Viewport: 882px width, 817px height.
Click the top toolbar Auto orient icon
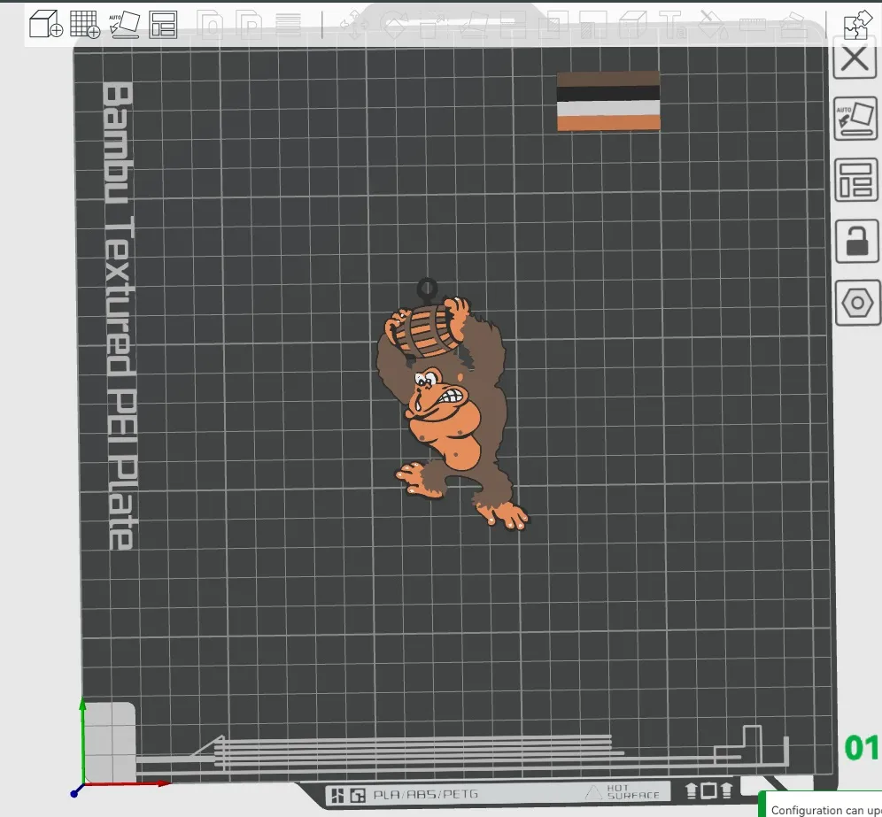click(124, 24)
